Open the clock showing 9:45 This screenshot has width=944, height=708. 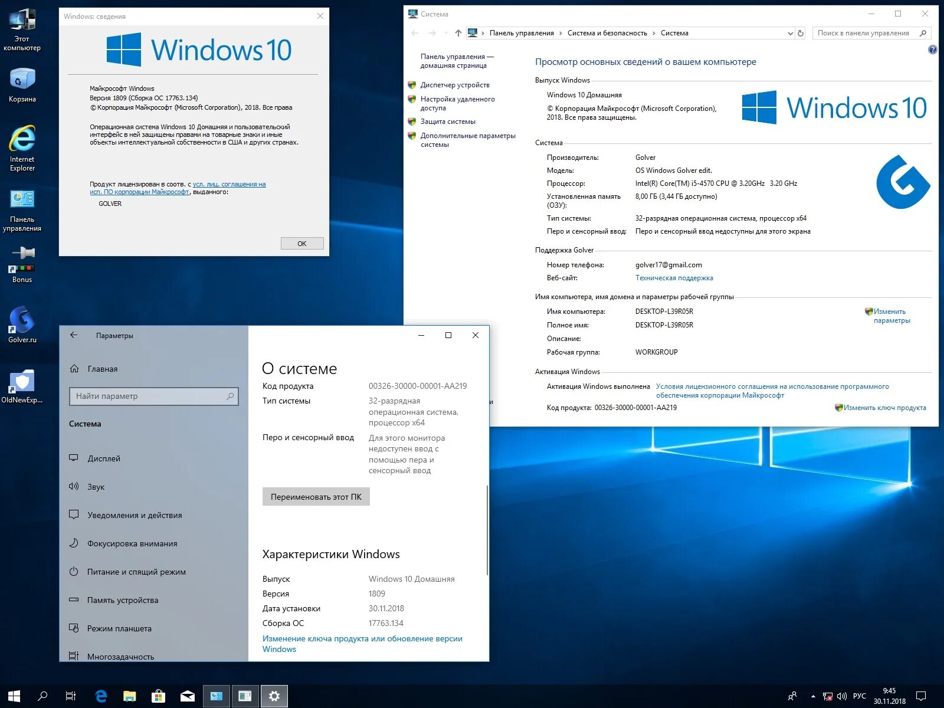coord(890,696)
